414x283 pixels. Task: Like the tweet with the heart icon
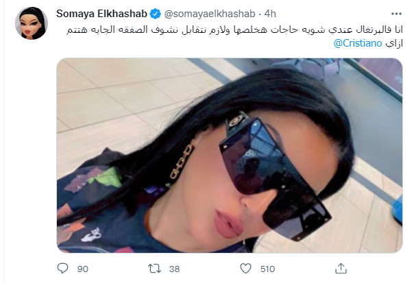click(x=245, y=269)
